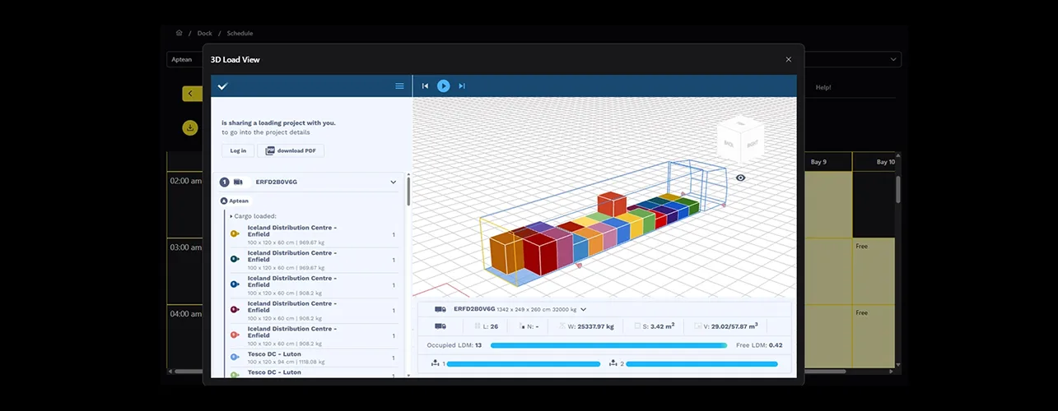Click the axle 2 icon
The image size is (1058, 411).
613,363
